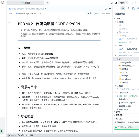Click the collapse window arrows icon
The height and width of the screenshot is (137, 139).
click(x=132, y=3)
